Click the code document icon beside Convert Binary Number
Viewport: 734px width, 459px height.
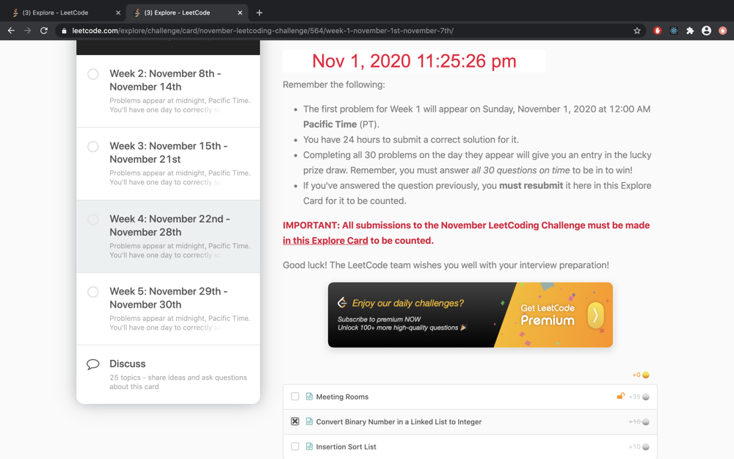310,421
